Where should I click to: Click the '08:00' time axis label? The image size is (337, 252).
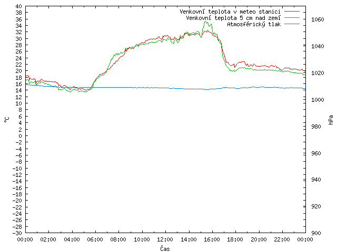118,239
